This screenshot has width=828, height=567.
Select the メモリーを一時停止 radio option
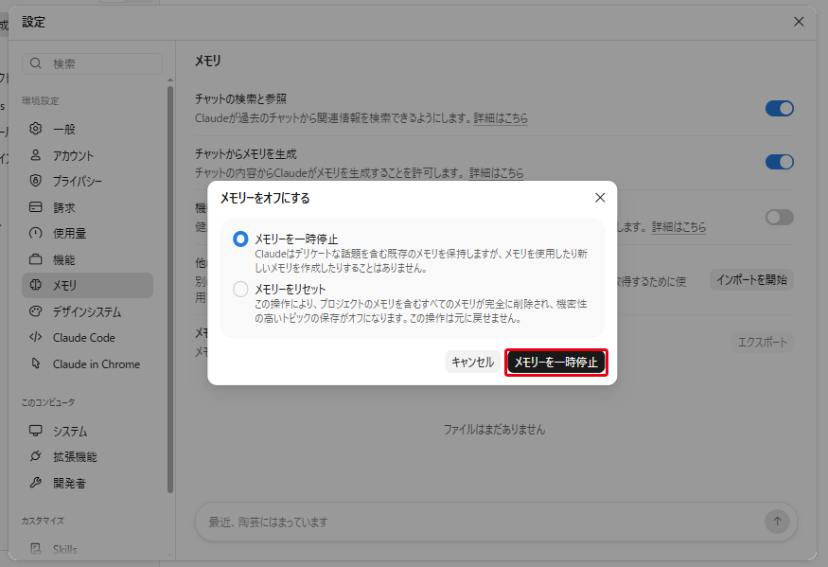[240, 239]
